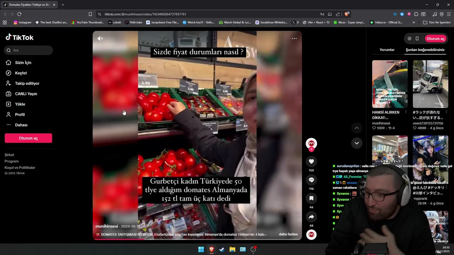Reload the page
This screenshot has height=255, width=454.
pos(19,14)
